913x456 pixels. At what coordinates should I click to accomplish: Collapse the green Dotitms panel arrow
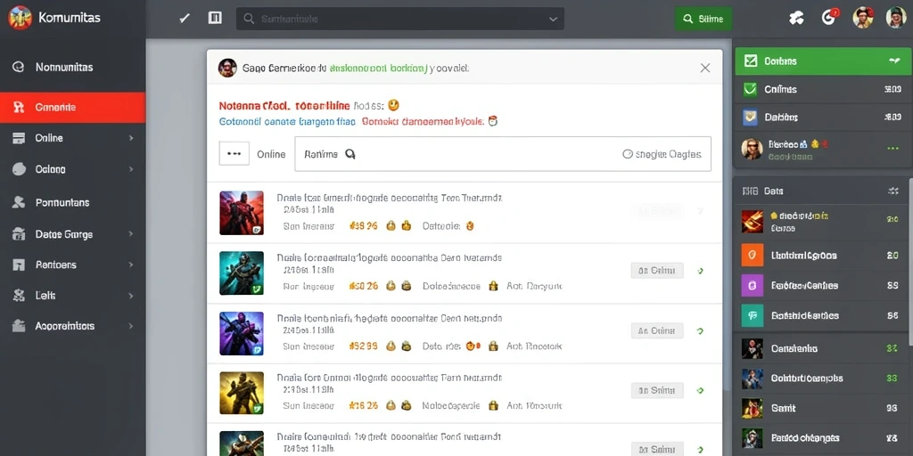click(893, 61)
